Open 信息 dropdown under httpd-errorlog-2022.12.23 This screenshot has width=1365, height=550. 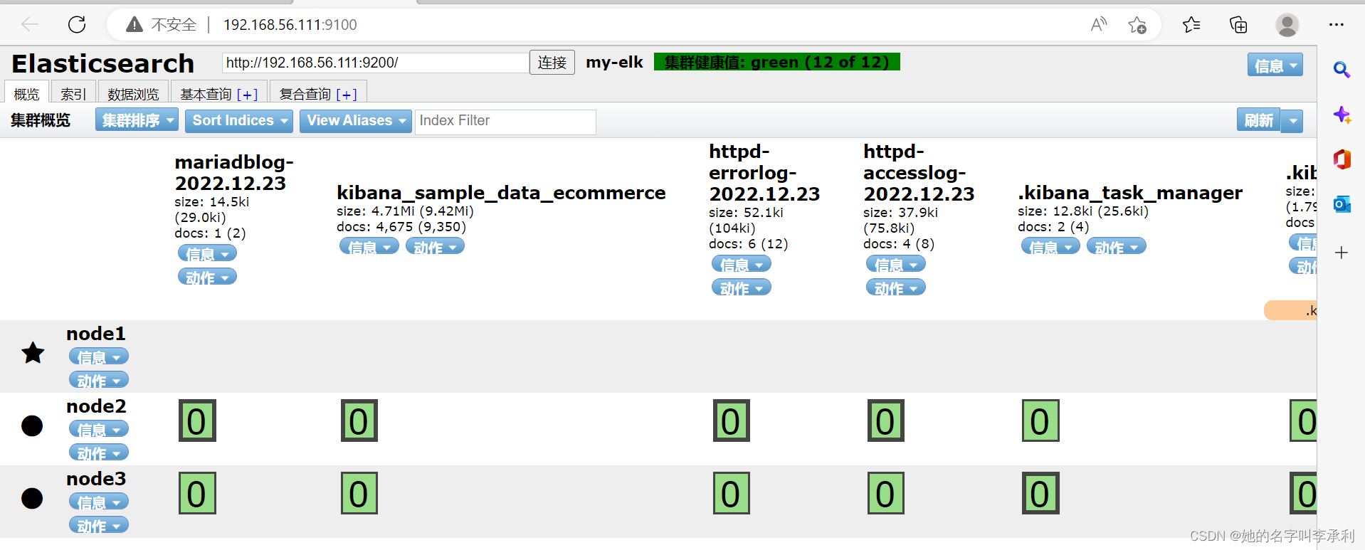pos(742,264)
